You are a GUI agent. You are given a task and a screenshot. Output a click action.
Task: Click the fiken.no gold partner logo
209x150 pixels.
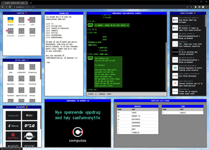click(x=13, y=126)
